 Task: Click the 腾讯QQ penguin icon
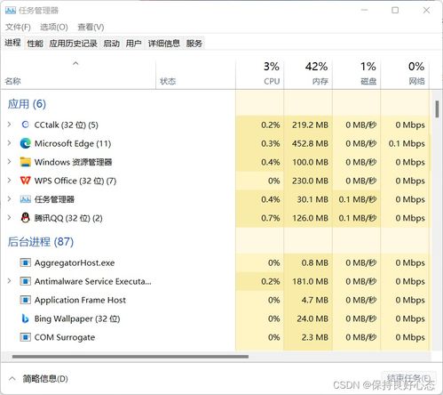26,218
